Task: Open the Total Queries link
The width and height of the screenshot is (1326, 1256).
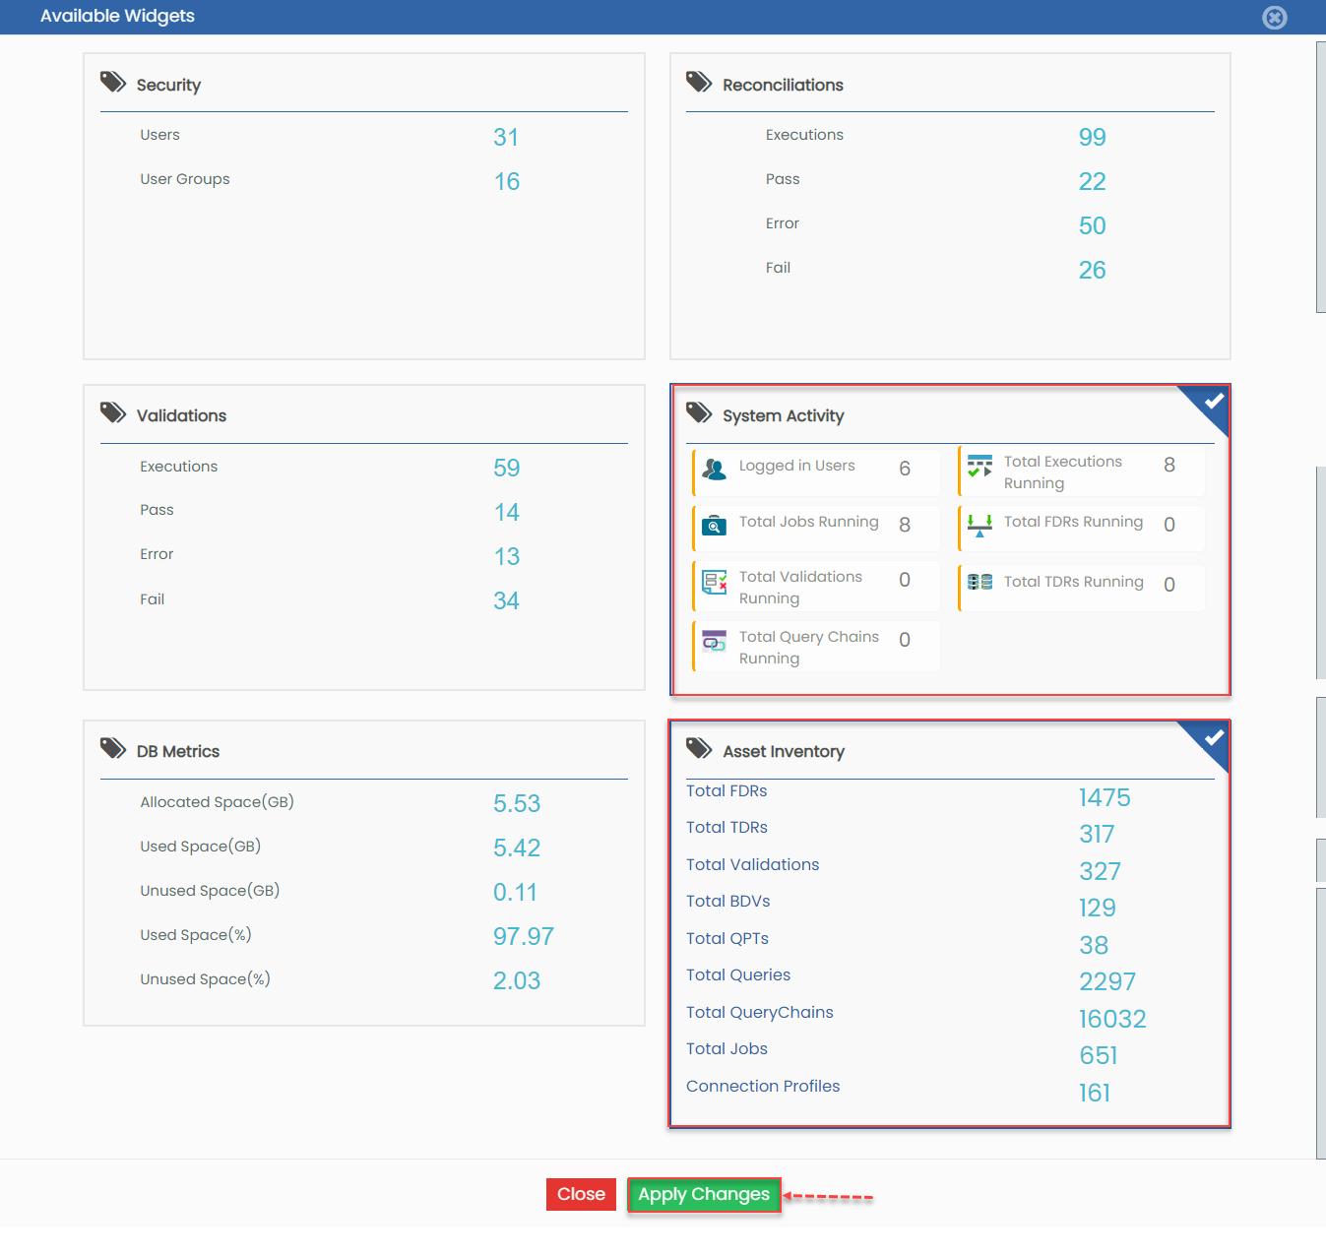Action: point(738,975)
